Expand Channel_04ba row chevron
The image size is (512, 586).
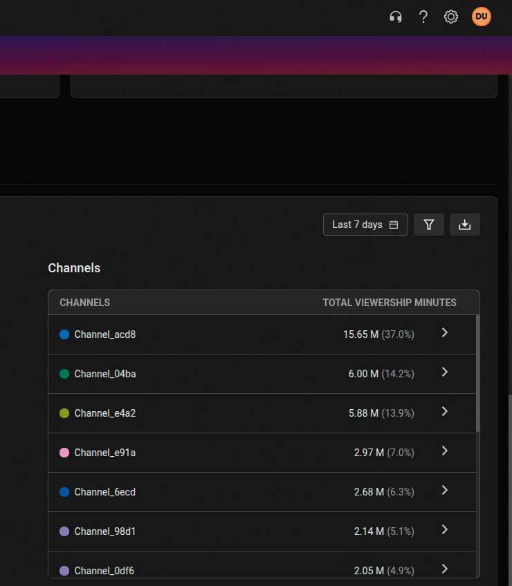click(x=445, y=372)
